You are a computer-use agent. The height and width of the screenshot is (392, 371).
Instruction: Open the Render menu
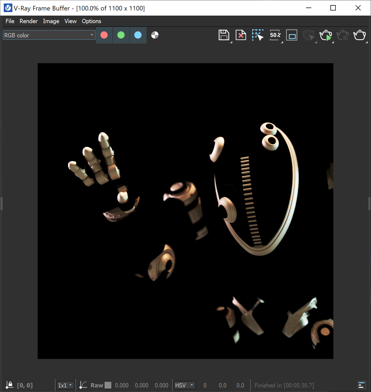click(x=28, y=21)
